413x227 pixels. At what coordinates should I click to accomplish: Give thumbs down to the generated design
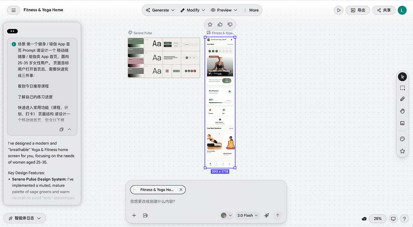tap(230, 24)
